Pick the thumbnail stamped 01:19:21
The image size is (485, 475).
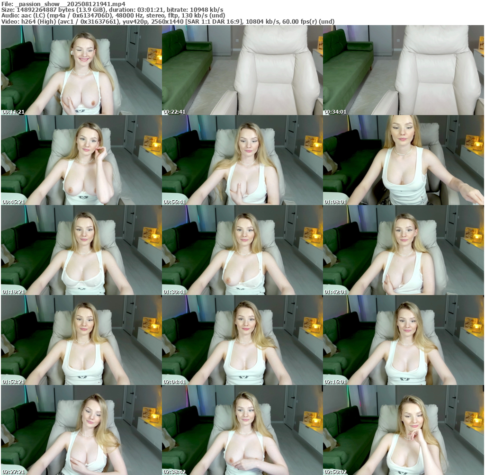81,250
